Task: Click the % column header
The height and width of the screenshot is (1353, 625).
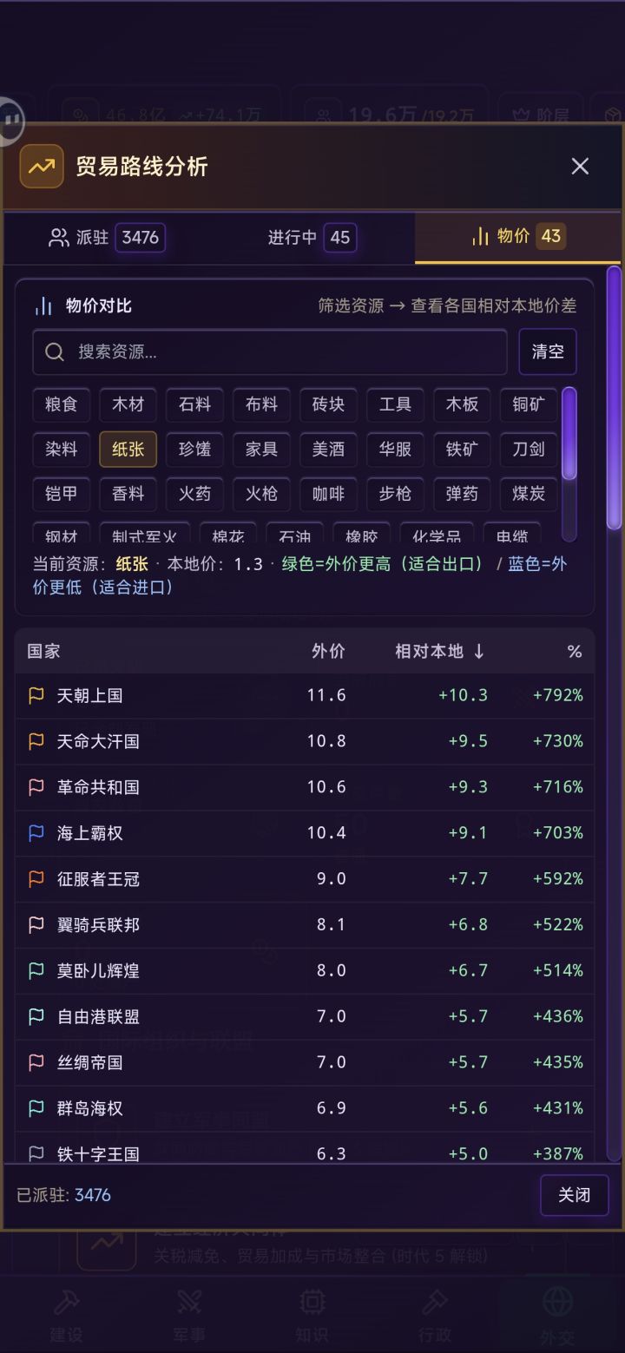Action: (x=575, y=651)
